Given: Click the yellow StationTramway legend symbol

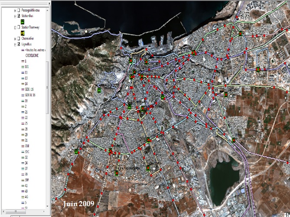Looking at the screenshot, I should coord(23,32).
